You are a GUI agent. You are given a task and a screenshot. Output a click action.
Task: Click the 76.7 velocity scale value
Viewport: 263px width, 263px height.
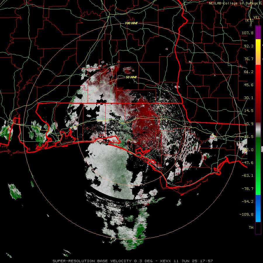click(249, 59)
